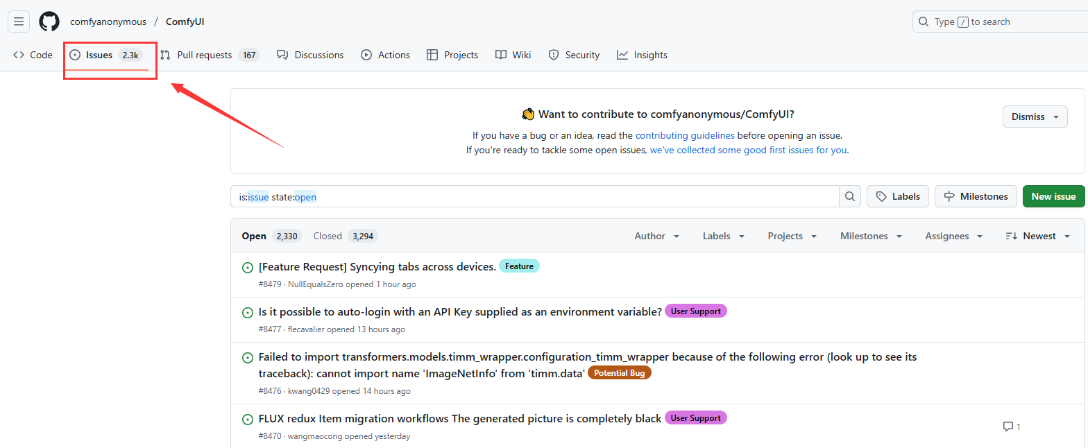Expand the Author filter dropdown
The image size is (1088, 448).
click(656, 236)
